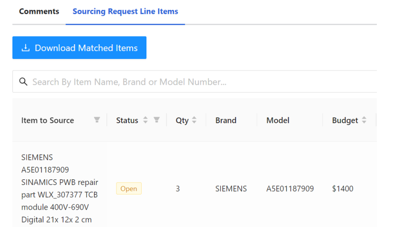Open the filter on the Item to Source column

(97, 120)
